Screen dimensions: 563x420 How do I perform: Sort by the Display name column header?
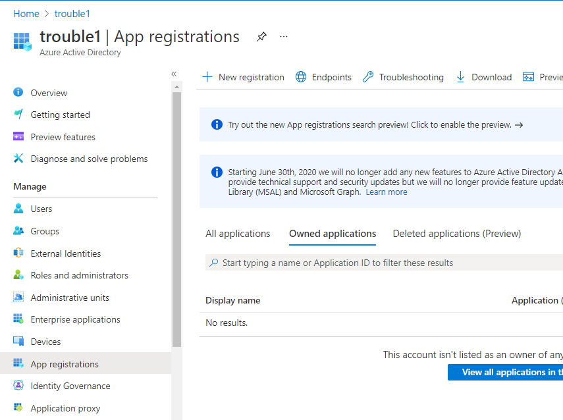coord(232,300)
